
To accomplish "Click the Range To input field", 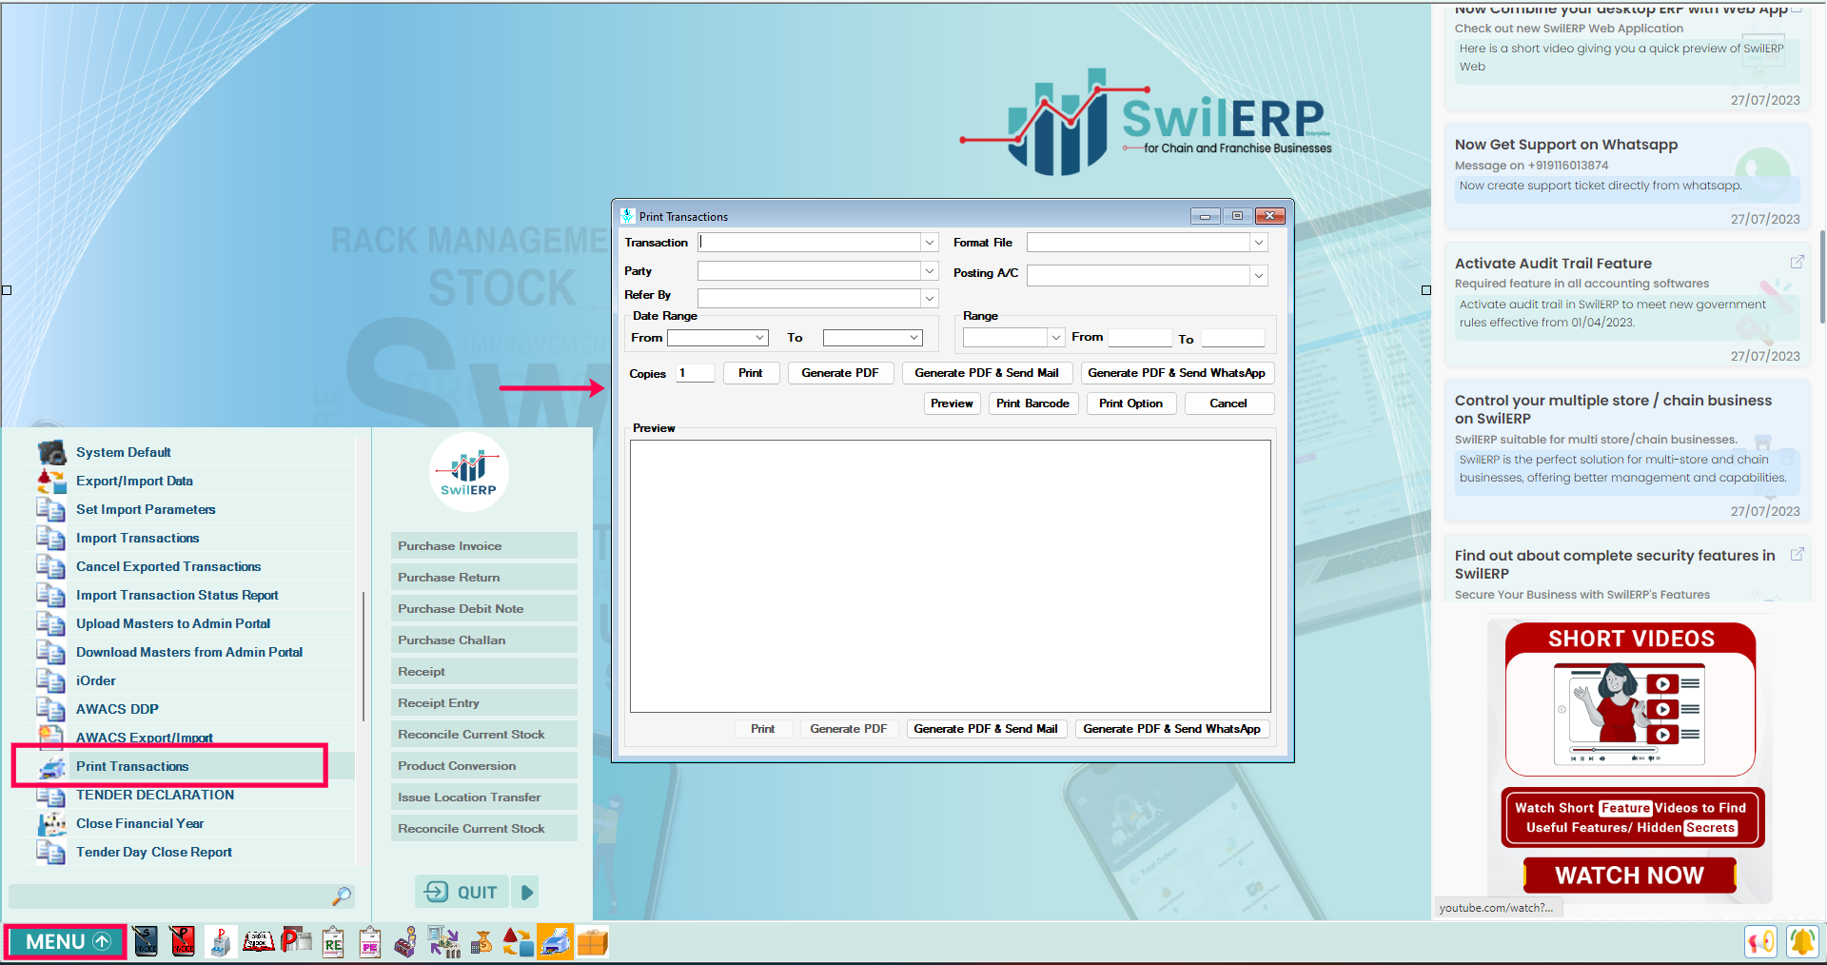I will click(x=1232, y=338).
